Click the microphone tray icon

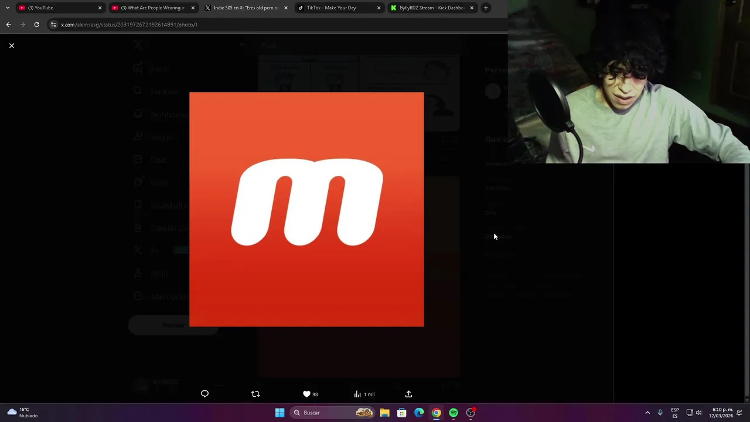(x=660, y=413)
